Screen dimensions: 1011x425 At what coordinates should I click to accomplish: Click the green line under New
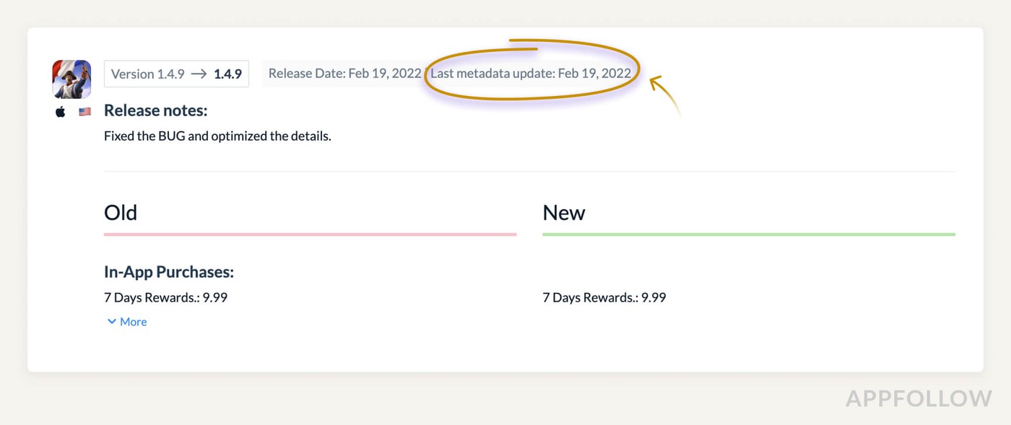coord(748,234)
